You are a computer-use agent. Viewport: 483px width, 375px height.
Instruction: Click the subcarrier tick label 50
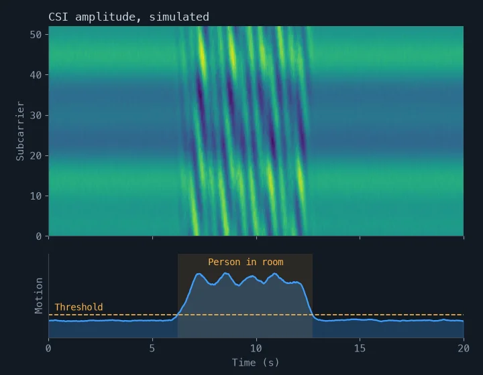coord(36,35)
